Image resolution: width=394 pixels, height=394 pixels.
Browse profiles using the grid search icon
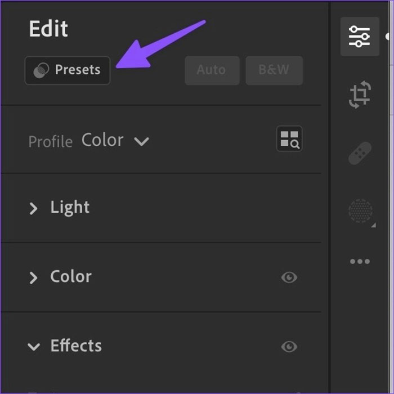[x=289, y=138]
